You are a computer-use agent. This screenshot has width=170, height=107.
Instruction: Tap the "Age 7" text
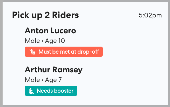tap(53, 80)
